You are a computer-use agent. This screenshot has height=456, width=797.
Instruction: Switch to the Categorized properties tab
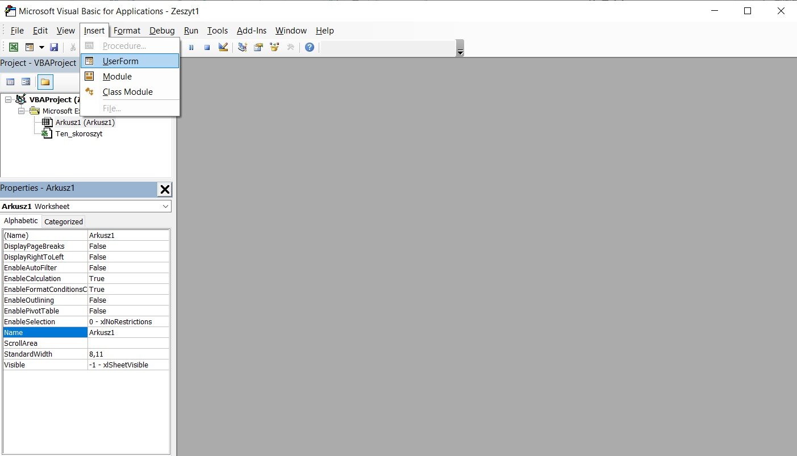(64, 221)
